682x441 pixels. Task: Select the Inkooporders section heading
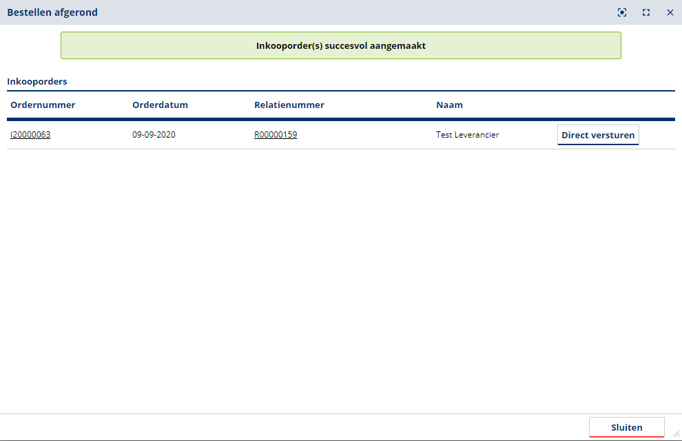[x=37, y=82]
